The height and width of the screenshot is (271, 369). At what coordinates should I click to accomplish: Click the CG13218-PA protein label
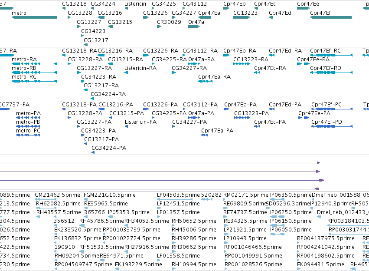[79, 105]
